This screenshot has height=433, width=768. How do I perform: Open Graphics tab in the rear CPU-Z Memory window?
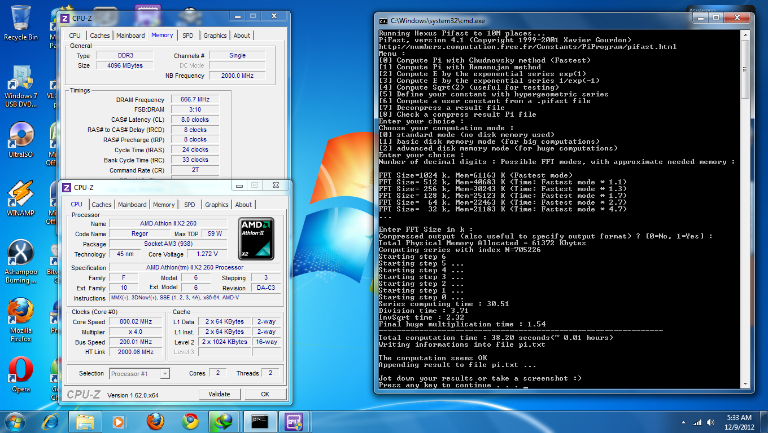pos(215,36)
